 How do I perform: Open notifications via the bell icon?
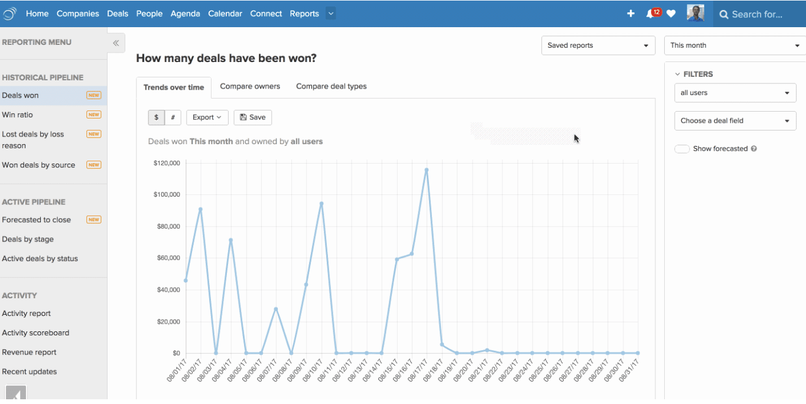pyautogui.click(x=650, y=14)
